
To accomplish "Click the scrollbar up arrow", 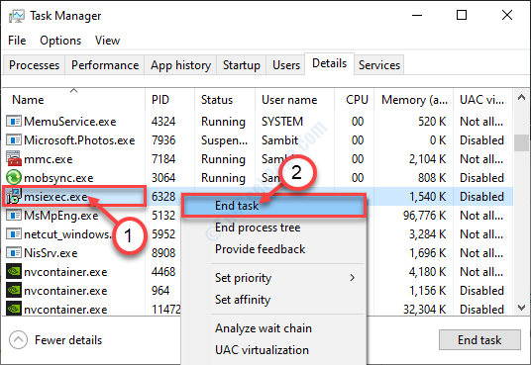I will 521,97.
